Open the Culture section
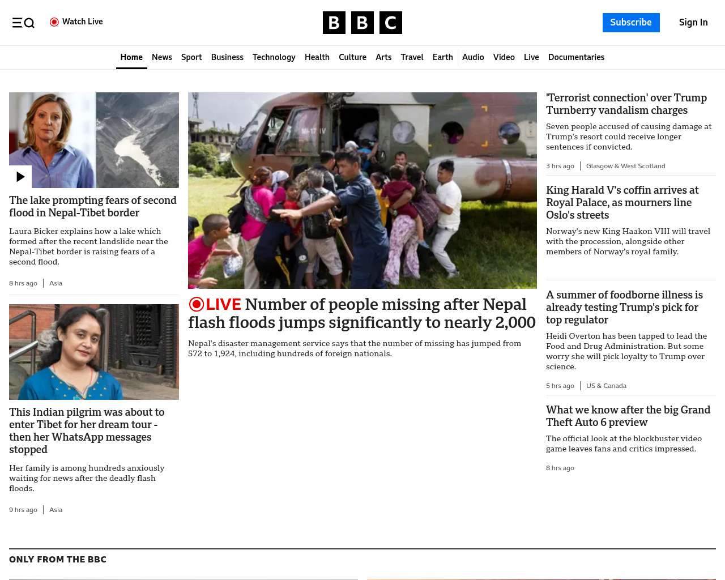This screenshot has height=580, width=725. point(352,57)
